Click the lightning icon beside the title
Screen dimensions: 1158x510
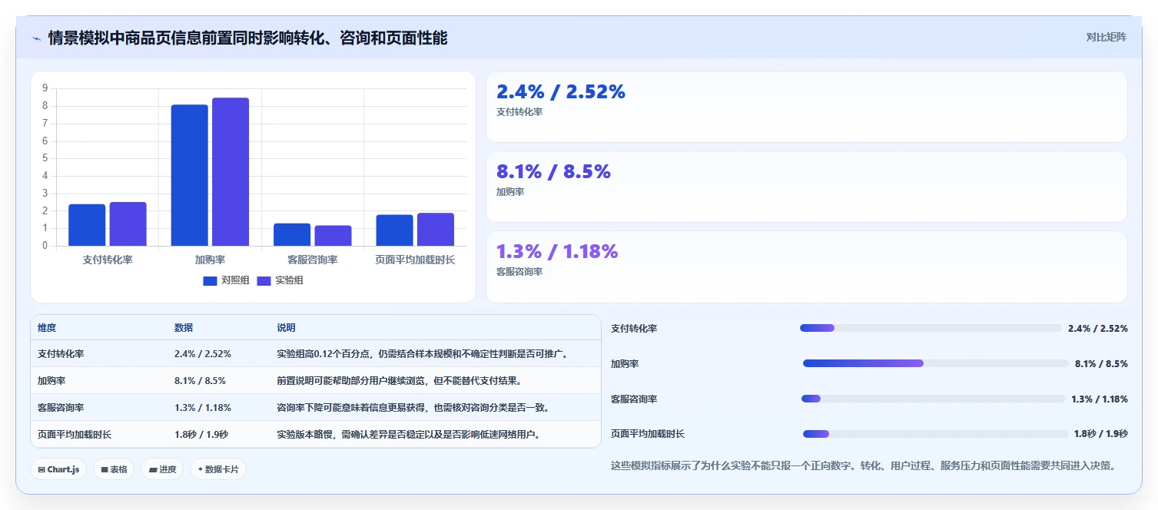pyautogui.click(x=36, y=38)
